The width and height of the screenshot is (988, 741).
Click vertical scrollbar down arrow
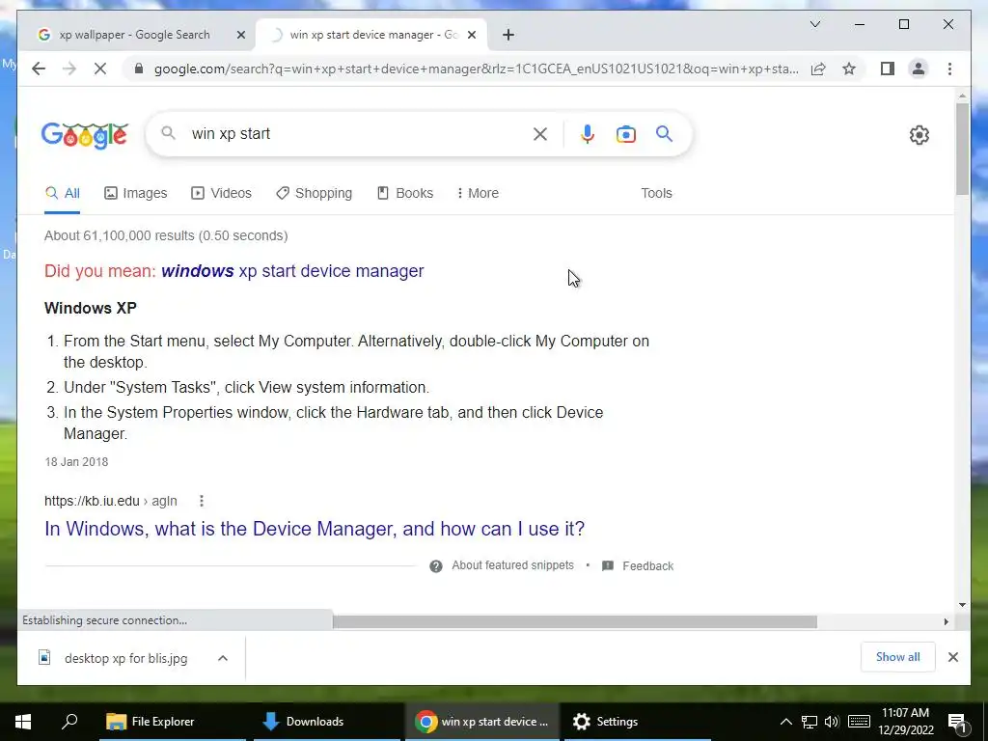tap(962, 605)
